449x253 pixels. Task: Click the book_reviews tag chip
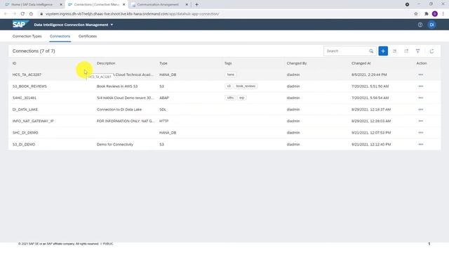(x=246, y=86)
